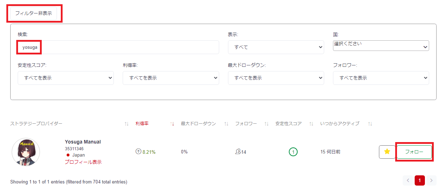Click the star favorite icon for Yosuga Manual
Viewport: 444px width, 193px height.
[x=387, y=152]
